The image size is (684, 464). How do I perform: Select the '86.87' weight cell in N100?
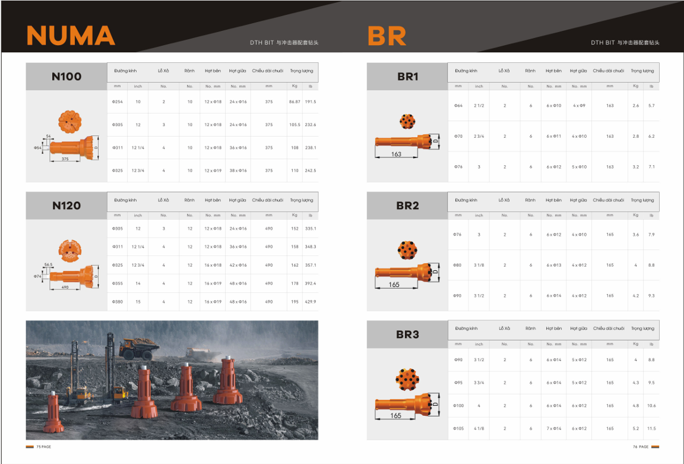pos(294,102)
